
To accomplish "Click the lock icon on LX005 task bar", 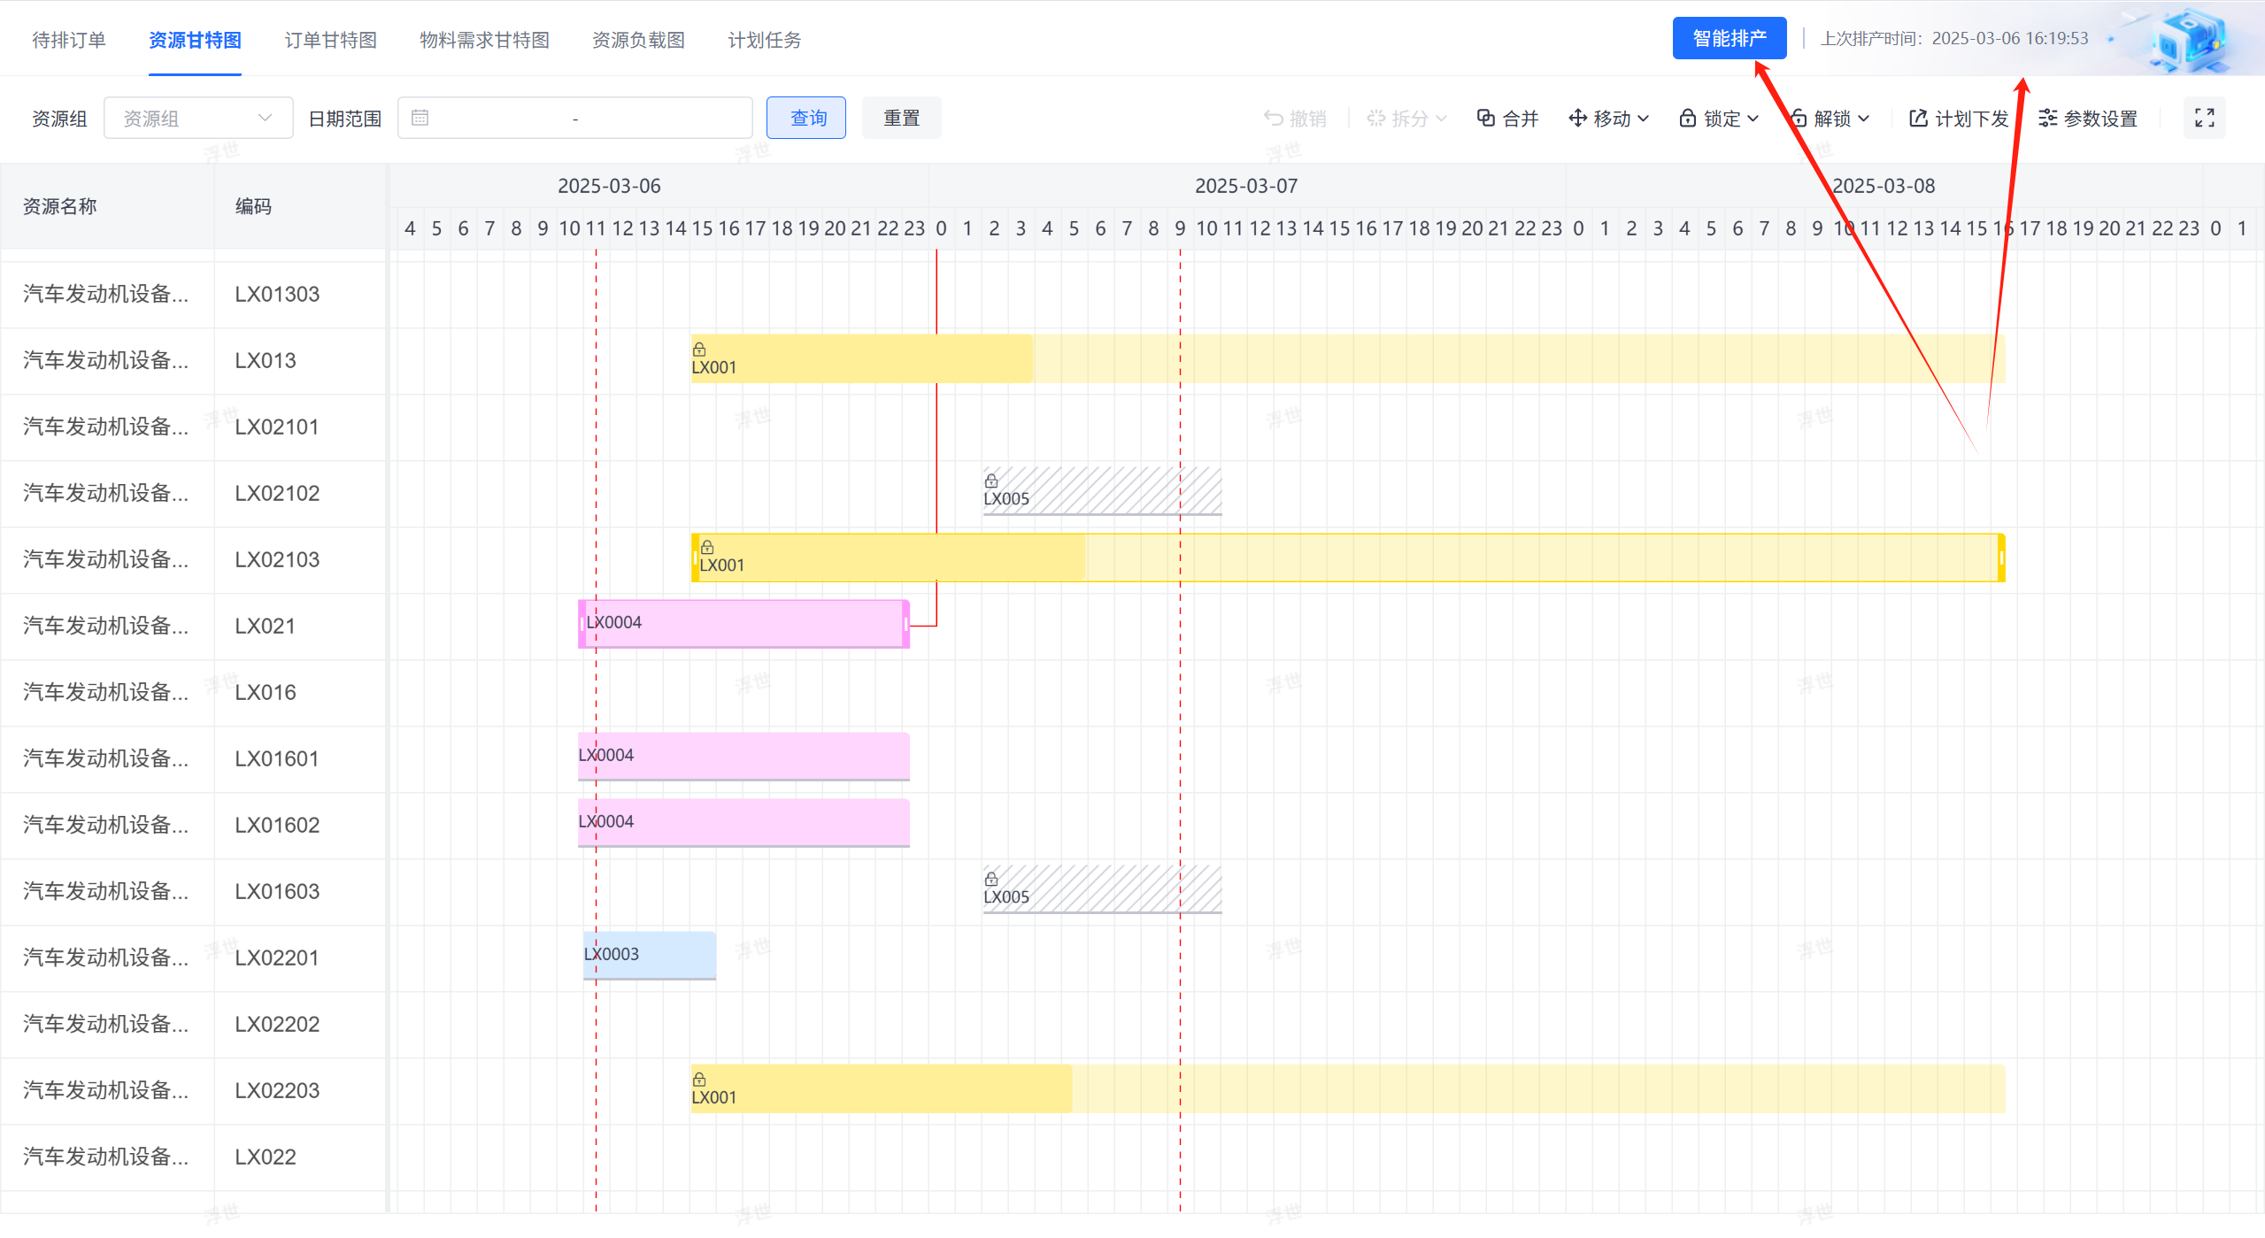I will tap(991, 481).
